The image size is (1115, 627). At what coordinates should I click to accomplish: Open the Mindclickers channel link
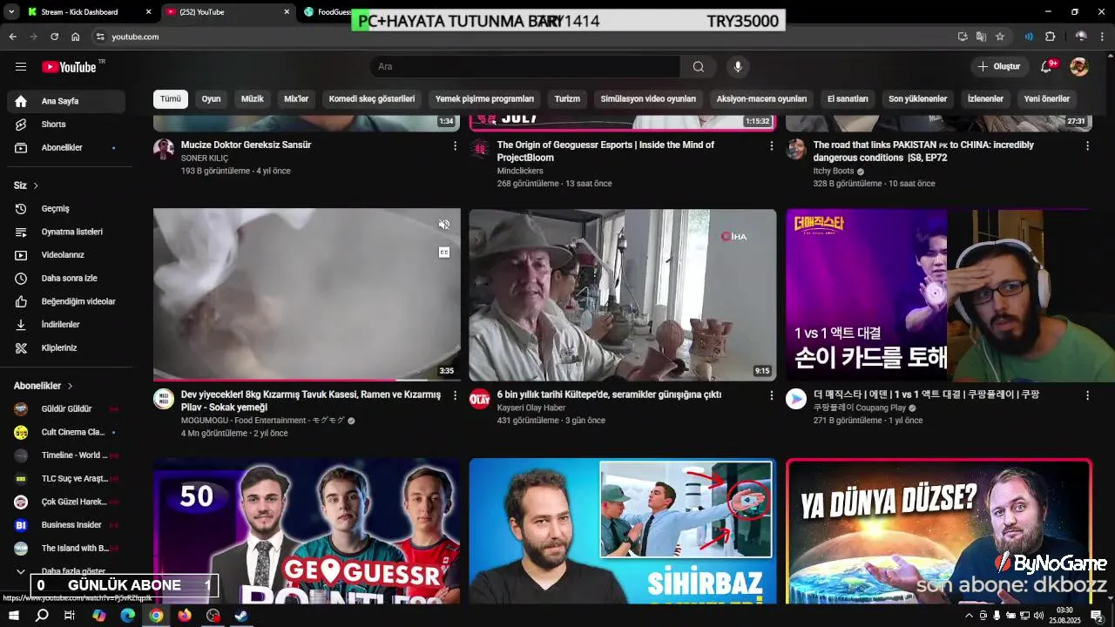[x=520, y=172]
